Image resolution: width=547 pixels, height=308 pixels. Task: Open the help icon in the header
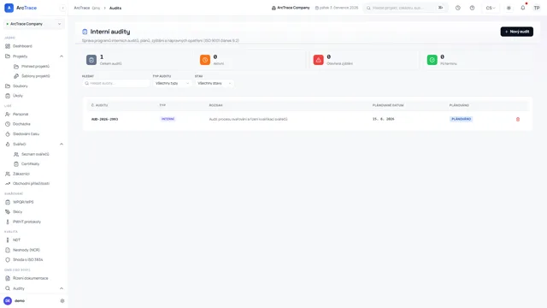click(472, 8)
